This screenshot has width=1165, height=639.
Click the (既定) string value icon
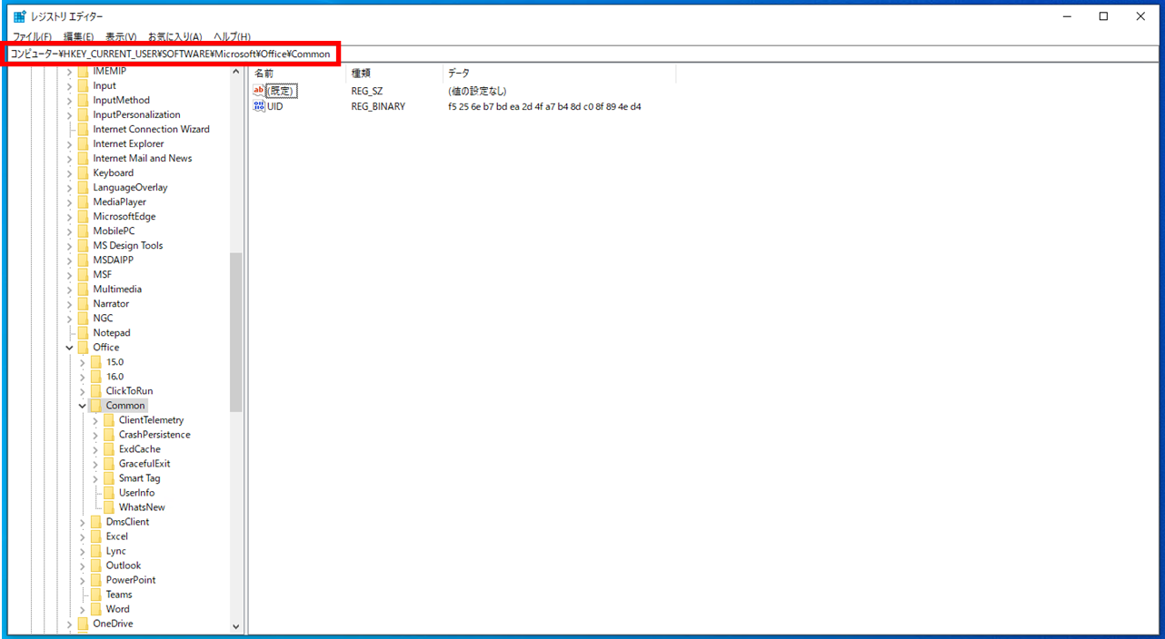coord(259,91)
